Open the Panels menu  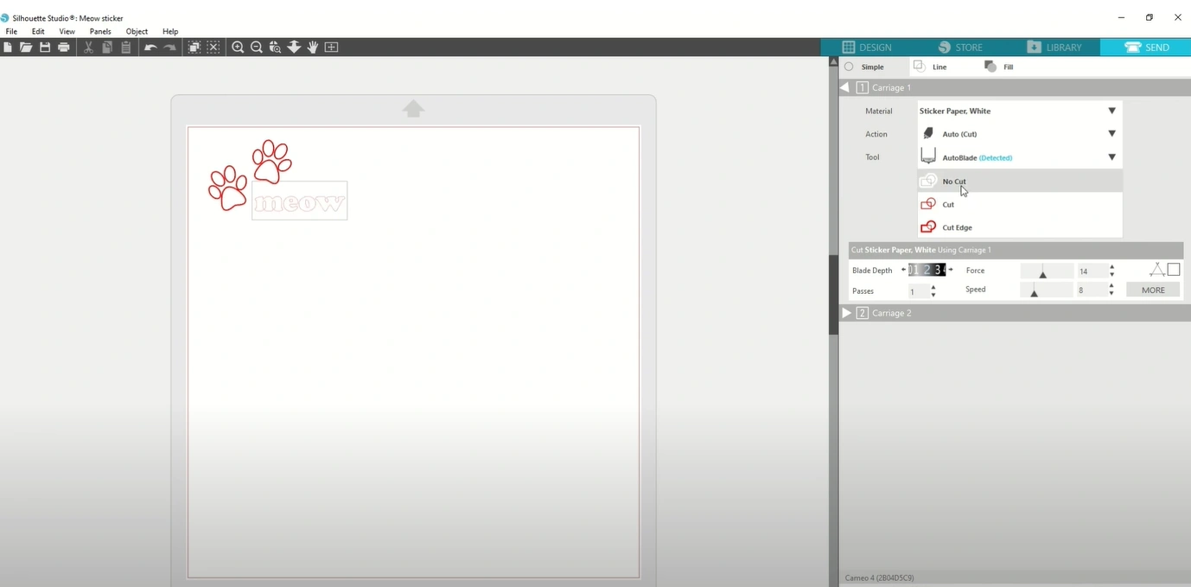[x=100, y=31]
